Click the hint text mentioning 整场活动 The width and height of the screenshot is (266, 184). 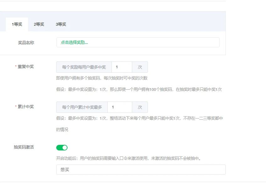point(139,118)
